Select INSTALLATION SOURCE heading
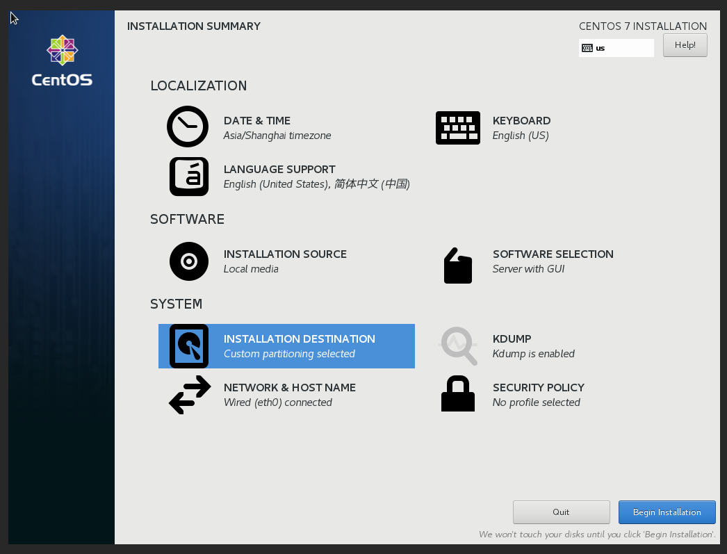This screenshot has height=554, width=727. coord(285,254)
